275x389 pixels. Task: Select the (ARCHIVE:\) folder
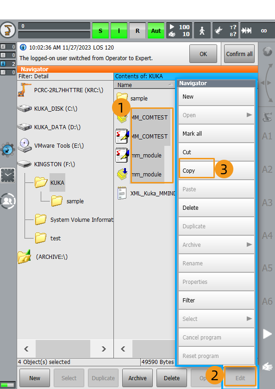point(43,257)
